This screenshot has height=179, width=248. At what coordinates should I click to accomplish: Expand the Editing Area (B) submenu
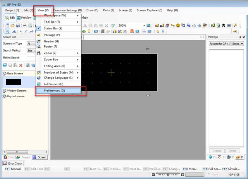[59, 66]
